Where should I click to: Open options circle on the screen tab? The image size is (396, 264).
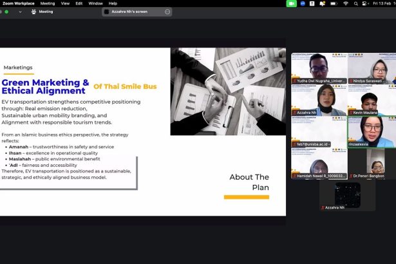167,12
